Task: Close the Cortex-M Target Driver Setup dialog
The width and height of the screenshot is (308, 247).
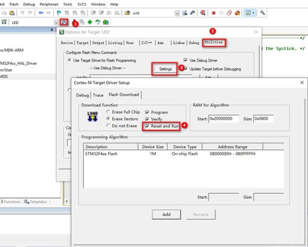Action: coord(302,83)
